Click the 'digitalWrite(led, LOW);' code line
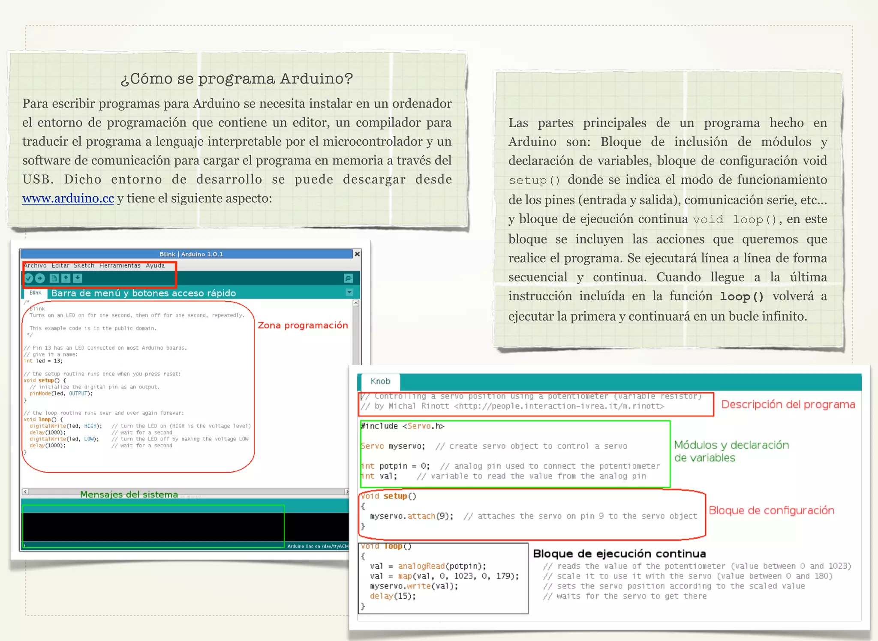Image resolution: width=878 pixels, height=641 pixels. click(64, 439)
